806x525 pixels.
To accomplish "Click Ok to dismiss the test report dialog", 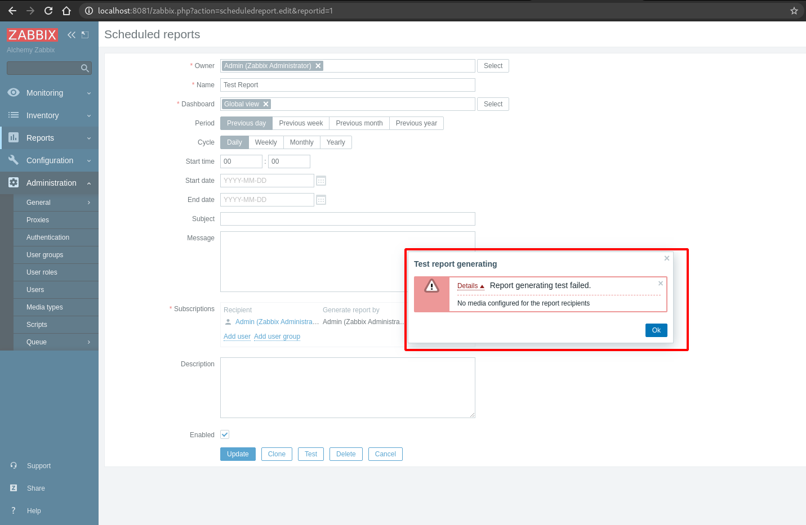I will 656,330.
